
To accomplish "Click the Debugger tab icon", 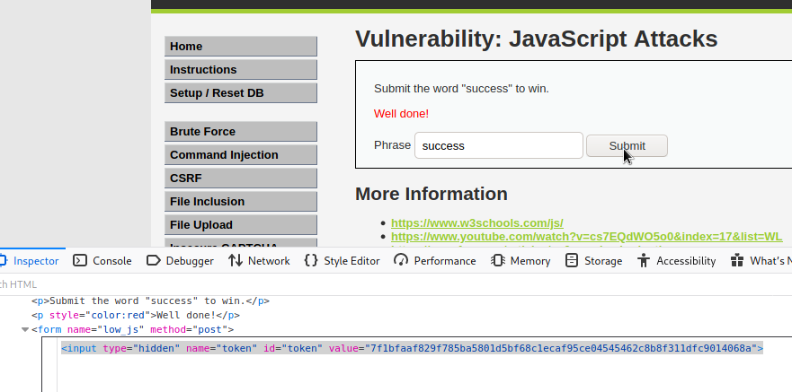I will 154,260.
